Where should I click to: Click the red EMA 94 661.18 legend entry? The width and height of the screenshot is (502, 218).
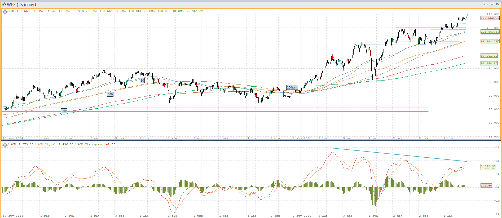[50, 11]
